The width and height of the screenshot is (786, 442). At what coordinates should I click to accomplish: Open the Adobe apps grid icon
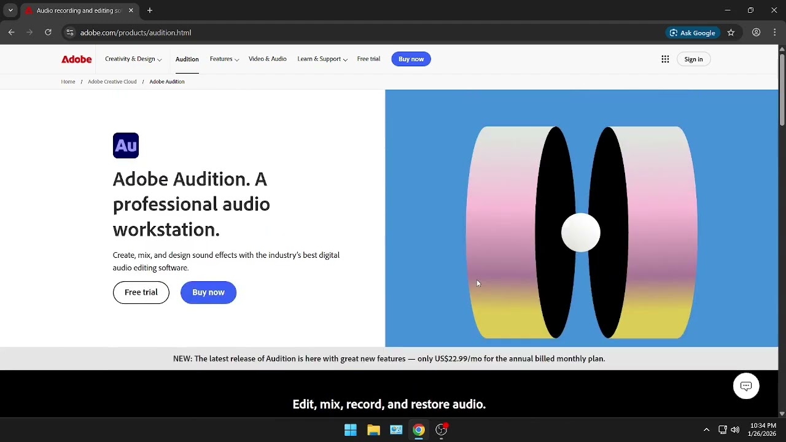coord(665,59)
